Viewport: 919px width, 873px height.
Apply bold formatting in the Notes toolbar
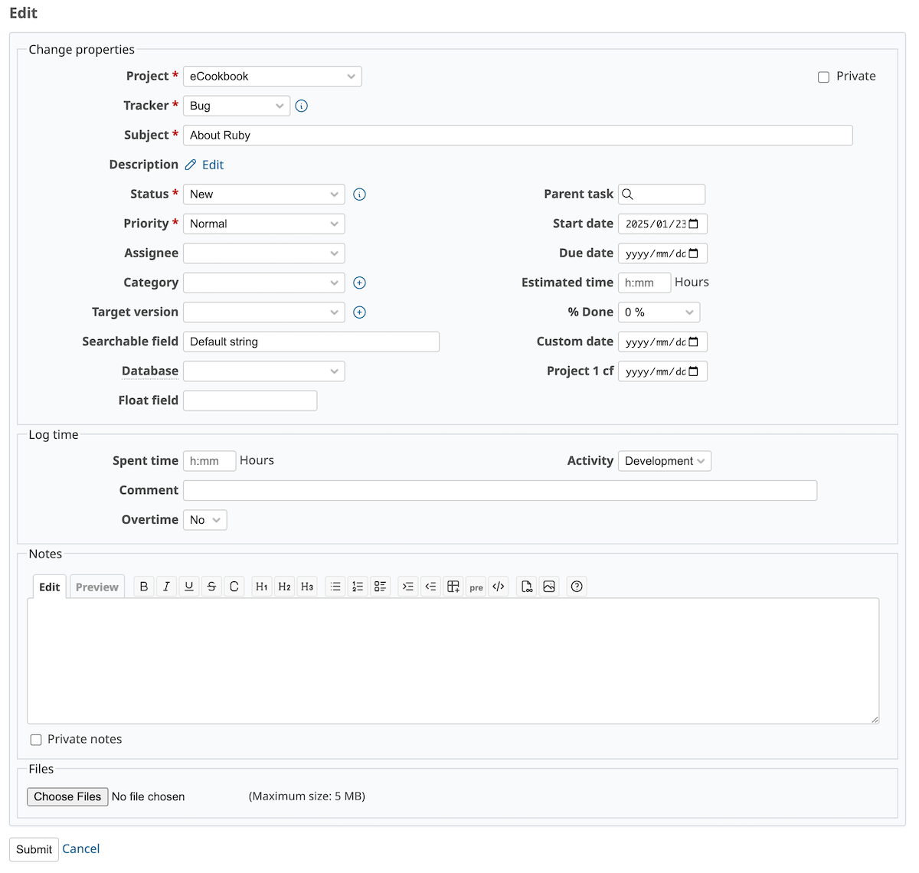(x=143, y=586)
